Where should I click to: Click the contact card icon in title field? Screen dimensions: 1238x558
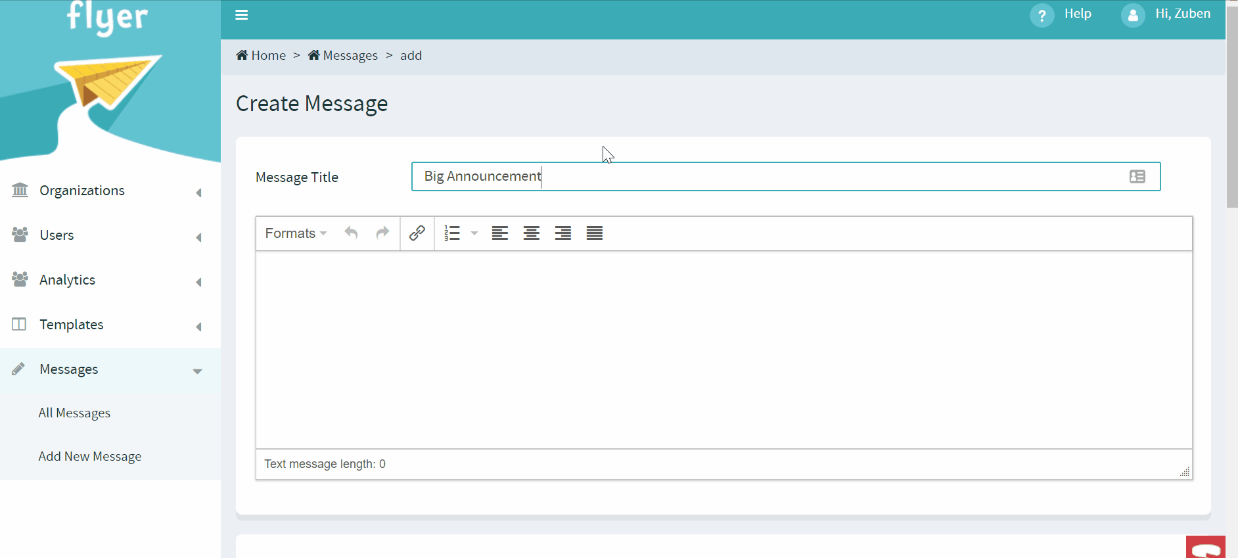(x=1137, y=176)
